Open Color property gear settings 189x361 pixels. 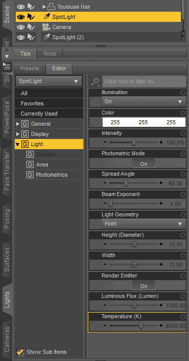[x=182, y=113]
